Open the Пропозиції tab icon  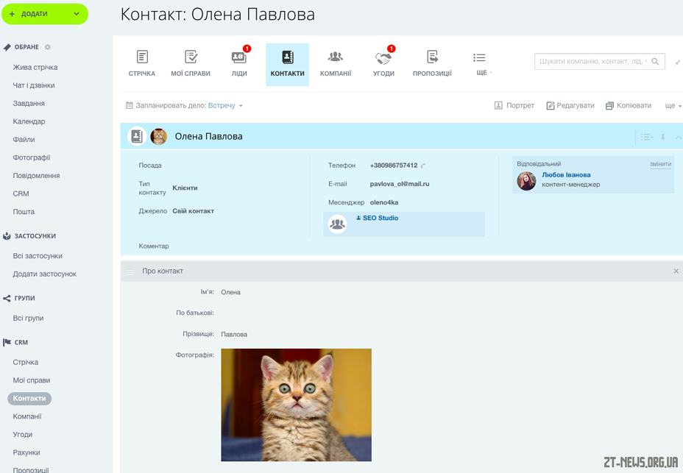coord(432,57)
